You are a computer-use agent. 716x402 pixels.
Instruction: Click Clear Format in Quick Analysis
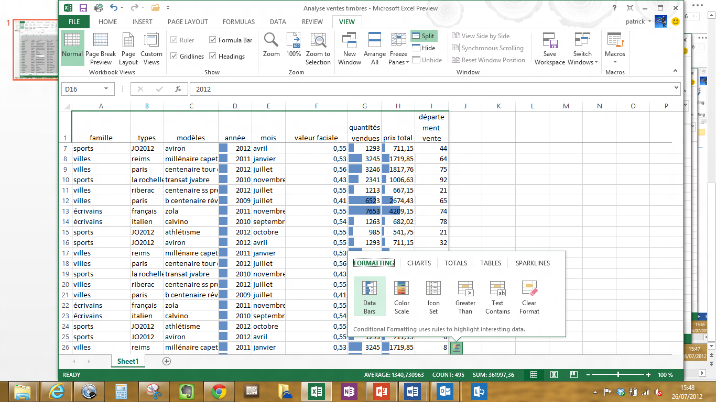point(529,296)
